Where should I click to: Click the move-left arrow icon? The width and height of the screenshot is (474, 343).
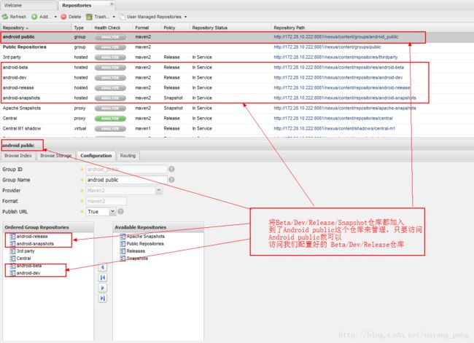[103, 267]
